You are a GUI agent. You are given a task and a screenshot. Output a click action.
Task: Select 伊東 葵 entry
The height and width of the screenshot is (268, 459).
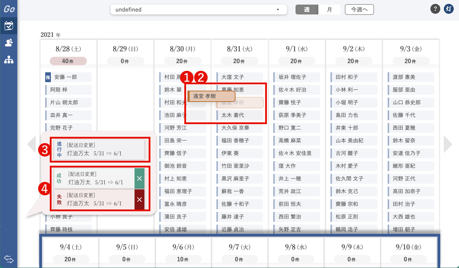(x=240, y=153)
